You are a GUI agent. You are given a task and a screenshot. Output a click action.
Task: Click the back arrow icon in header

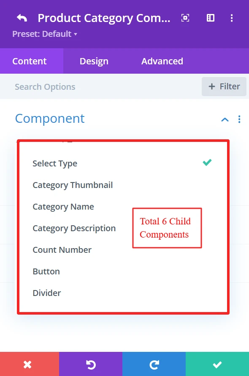[22, 18]
